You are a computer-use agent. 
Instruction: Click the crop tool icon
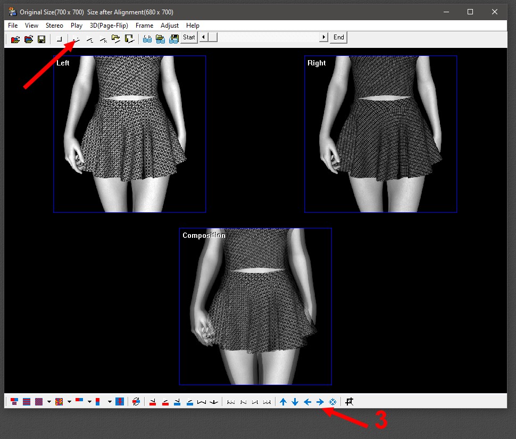click(349, 401)
